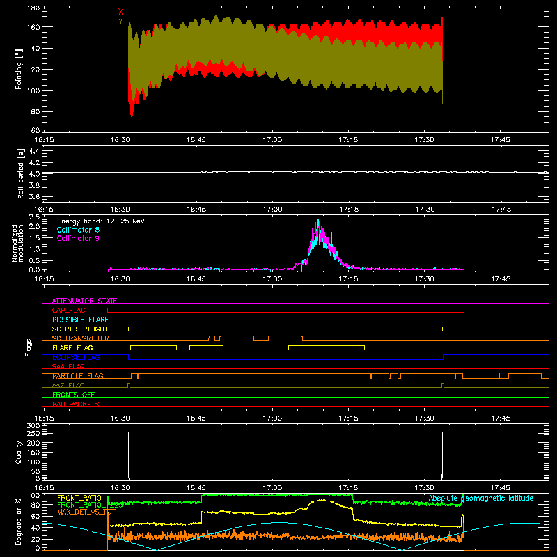557x557 pixels.
Task: Click the POSSIBLE_FLARE flag label
Action: (80, 320)
